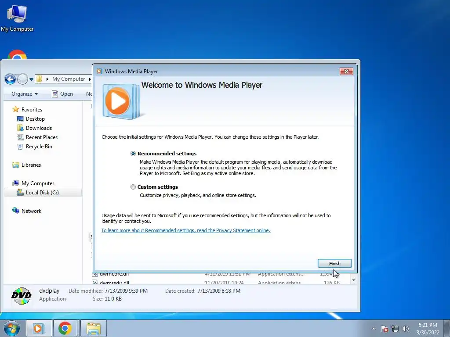Click Windows Media Player in the taskbar
Image resolution: width=450 pixels, height=337 pixels.
[x=39, y=328]
